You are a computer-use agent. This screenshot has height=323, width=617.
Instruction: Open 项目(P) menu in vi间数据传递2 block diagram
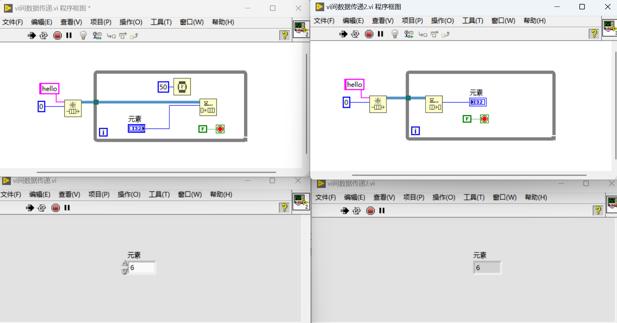pyautogui.click(x=412, y=21)
